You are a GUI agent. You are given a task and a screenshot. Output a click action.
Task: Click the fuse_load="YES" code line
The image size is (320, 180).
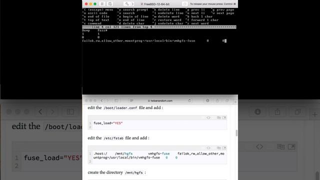pyautogui.click(x=108, y=123)
